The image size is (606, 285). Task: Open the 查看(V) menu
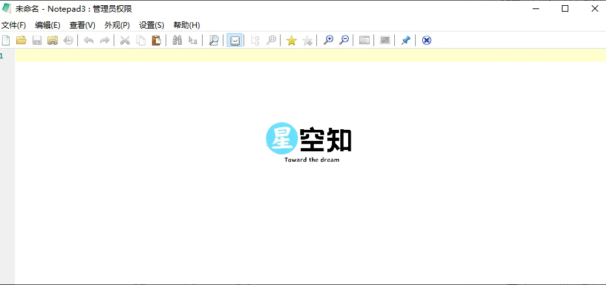(82, 25)
